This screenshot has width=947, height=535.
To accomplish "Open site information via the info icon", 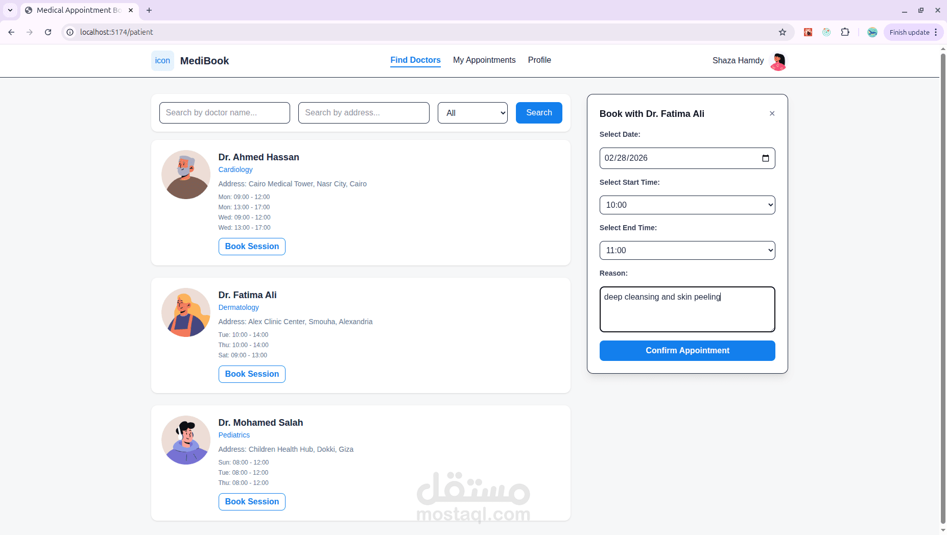I will click(69, 32).
